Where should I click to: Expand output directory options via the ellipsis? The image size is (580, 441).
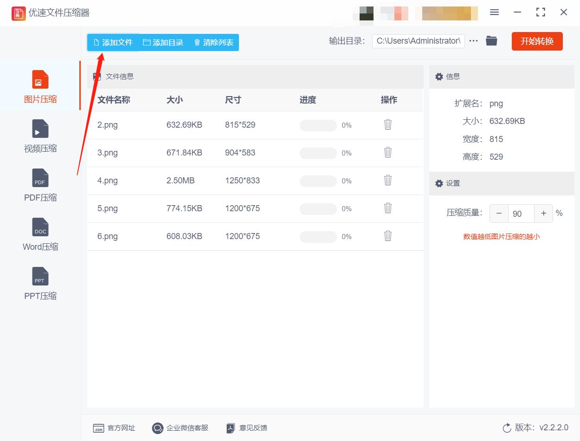(473, 41)
